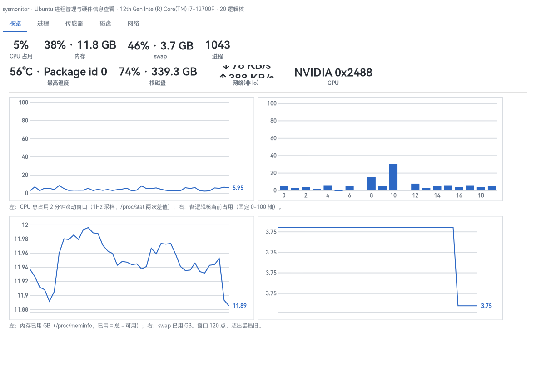The width and height of the screenshot is (536, 381).
Task: Open the 网络 tab
Action: 133,24
